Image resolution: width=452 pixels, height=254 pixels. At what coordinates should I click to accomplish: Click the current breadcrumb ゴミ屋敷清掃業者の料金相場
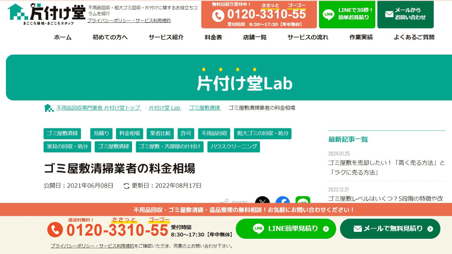pyautogui.click(x=262, y=108)
